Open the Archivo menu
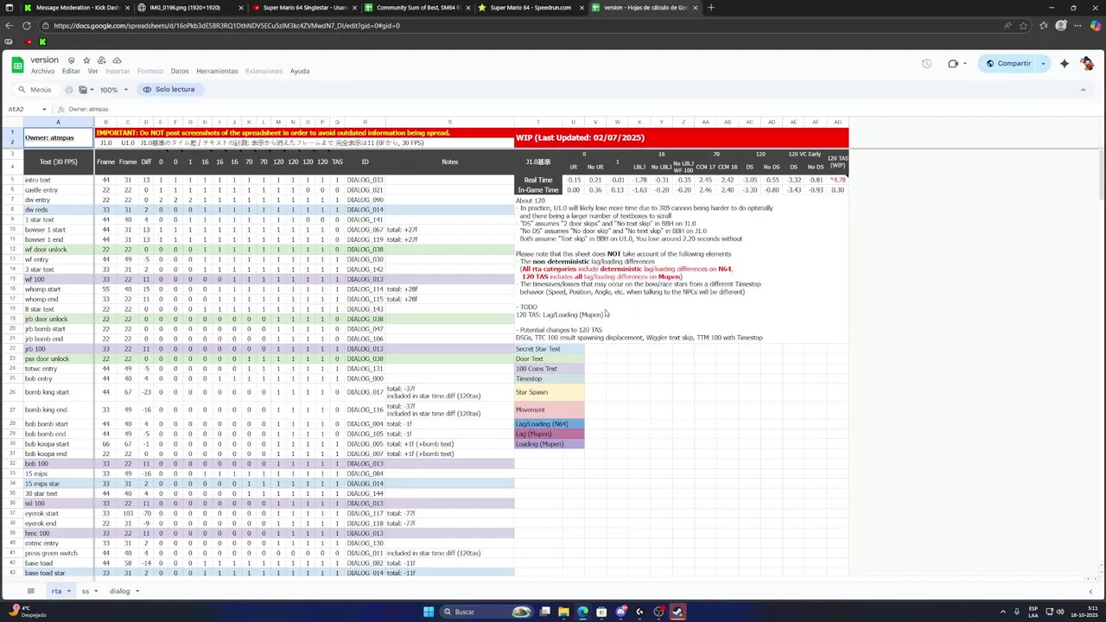The image size is (1106, 622). 42,72
